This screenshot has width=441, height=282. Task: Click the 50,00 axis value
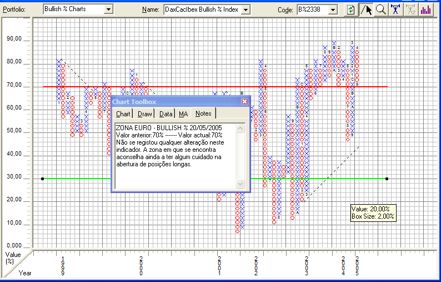(x=14, y=131)
